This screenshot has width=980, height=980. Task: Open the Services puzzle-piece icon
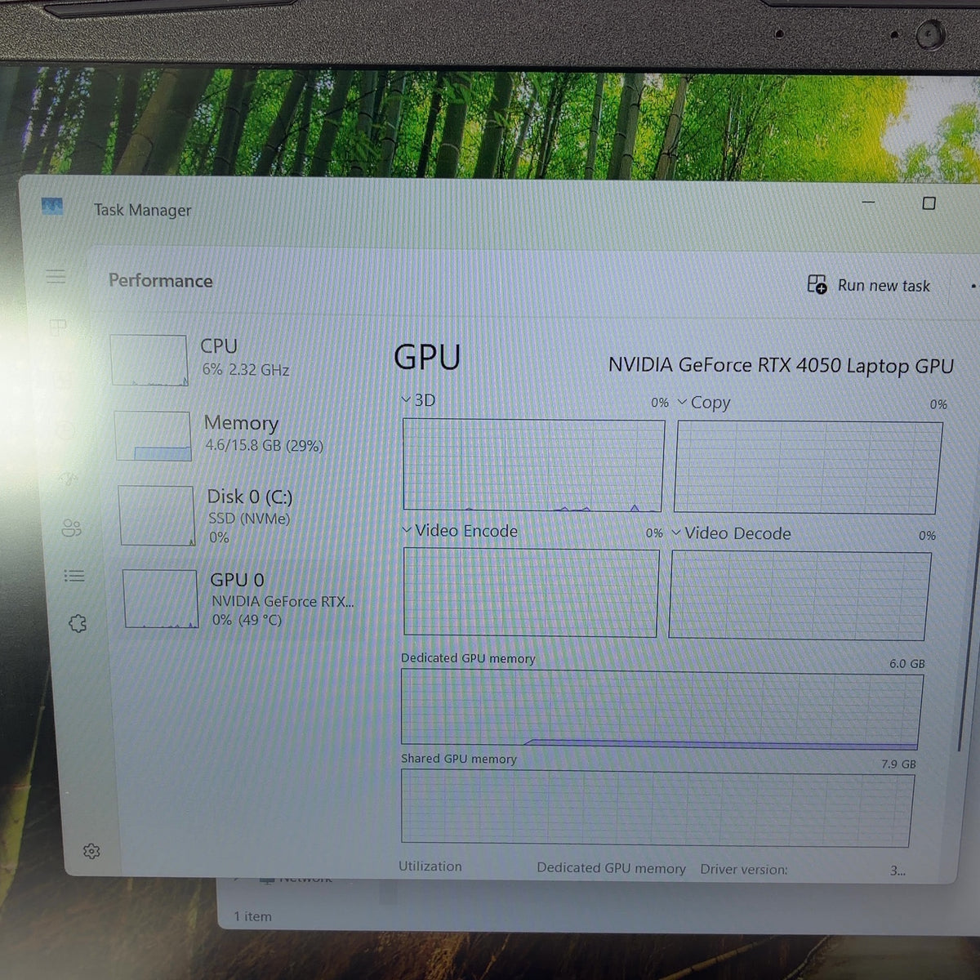(78, 624)
